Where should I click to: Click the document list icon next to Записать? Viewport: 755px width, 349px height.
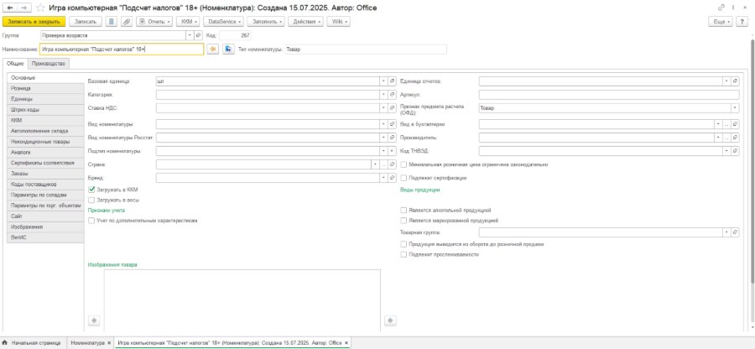pyautogui.click(x=112, y=22)
